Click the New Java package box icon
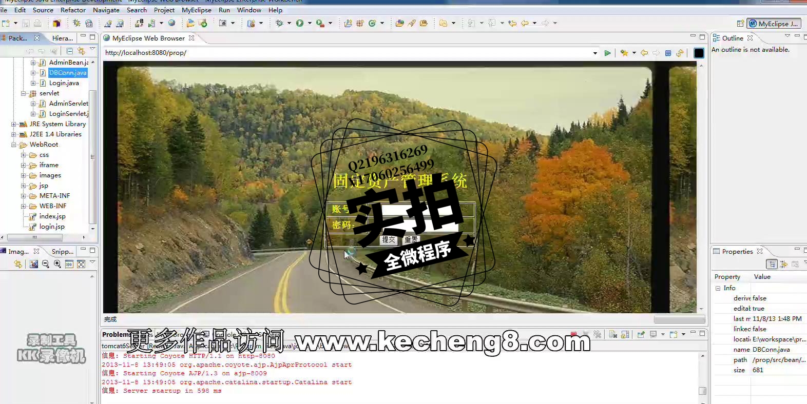The image size is (807, 404). click(x=56, y=23)
